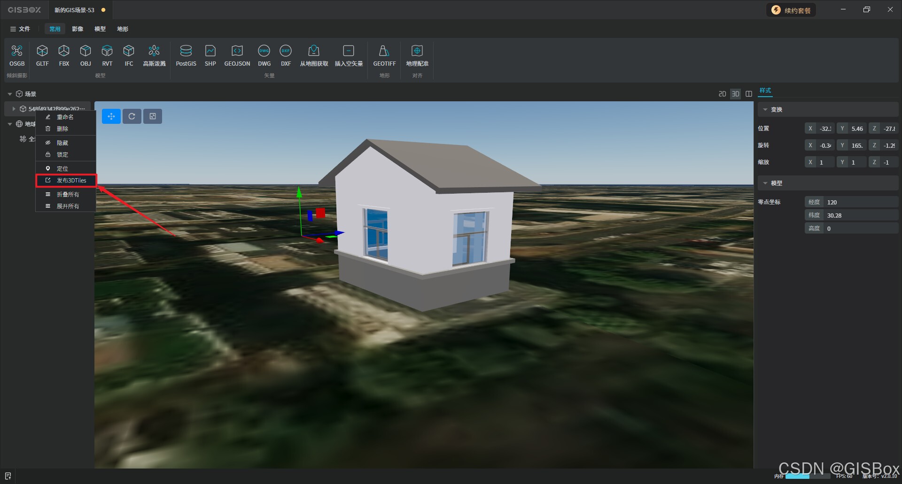Collapse the 模型 model properties section
Screen dimensions: 902x484
coord(765,183)
